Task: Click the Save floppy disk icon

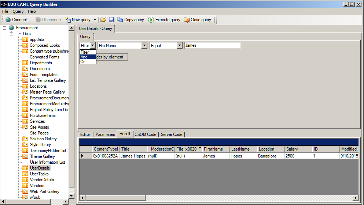Action: point(112,20)
